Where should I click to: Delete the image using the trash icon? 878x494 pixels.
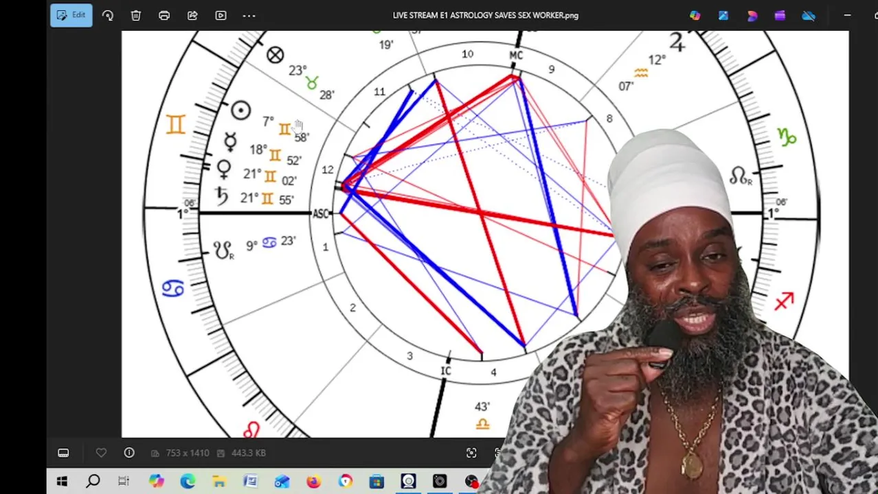tap(136, 15)
